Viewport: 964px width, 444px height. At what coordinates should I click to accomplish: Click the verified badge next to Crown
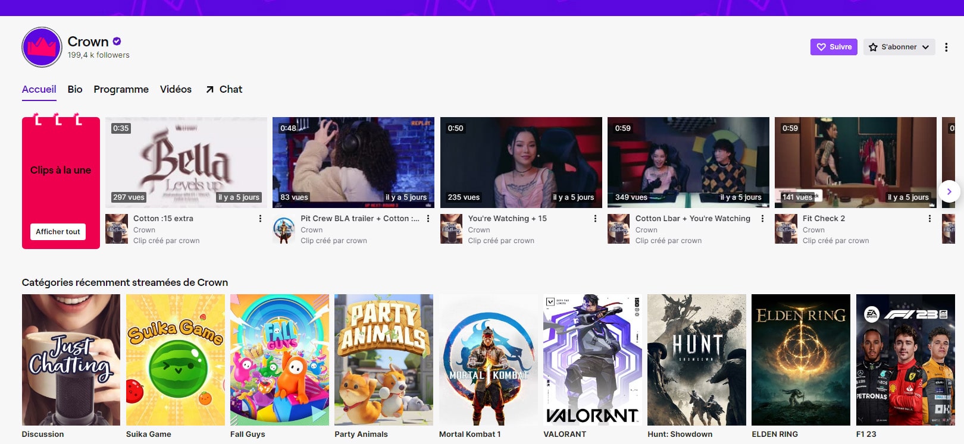[x=117, y=41]
